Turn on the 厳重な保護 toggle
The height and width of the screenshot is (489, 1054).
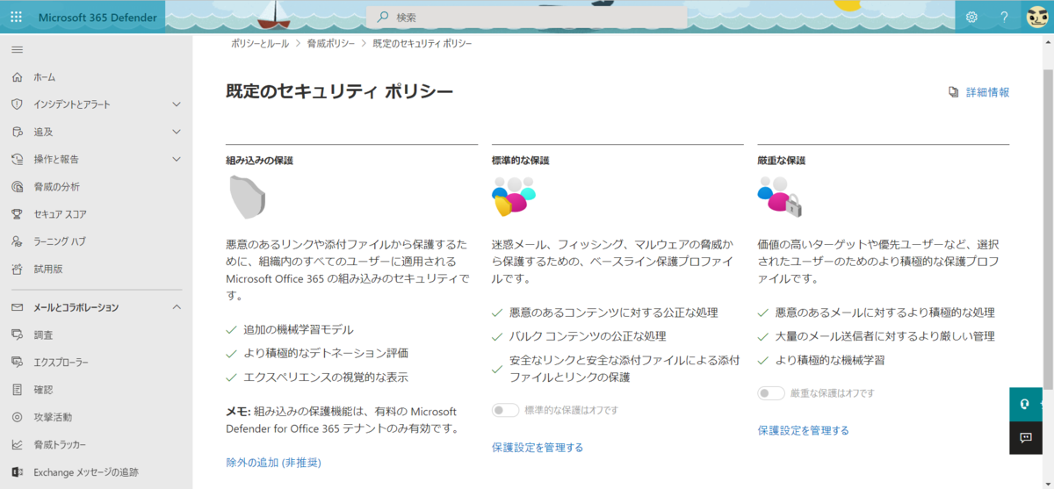771,393
